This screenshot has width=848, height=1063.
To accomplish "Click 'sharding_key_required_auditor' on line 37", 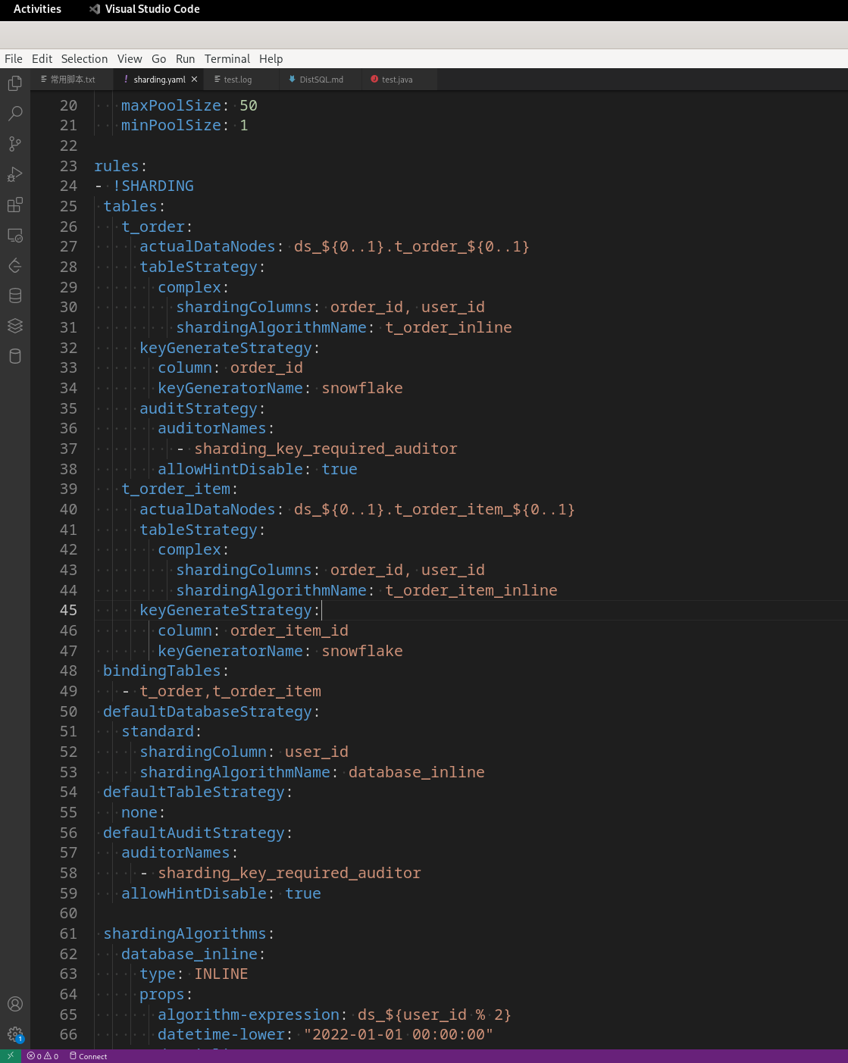I will click(326, 449).
